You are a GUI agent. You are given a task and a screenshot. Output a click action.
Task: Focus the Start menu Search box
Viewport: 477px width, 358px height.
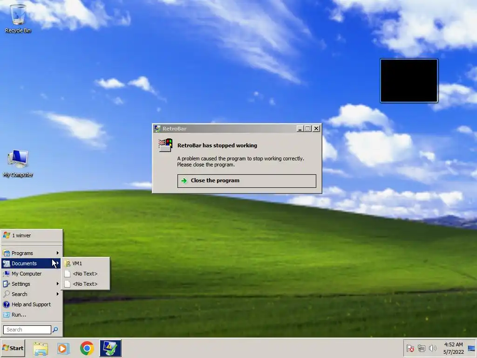pos(27,330)
